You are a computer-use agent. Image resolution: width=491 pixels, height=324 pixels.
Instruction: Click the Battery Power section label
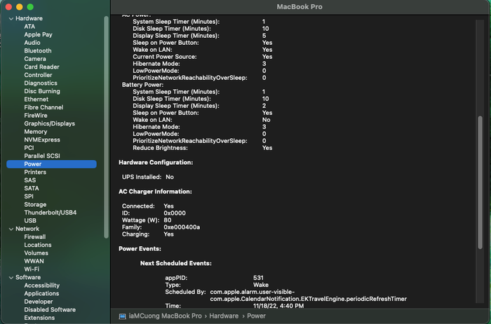(143, 85)
